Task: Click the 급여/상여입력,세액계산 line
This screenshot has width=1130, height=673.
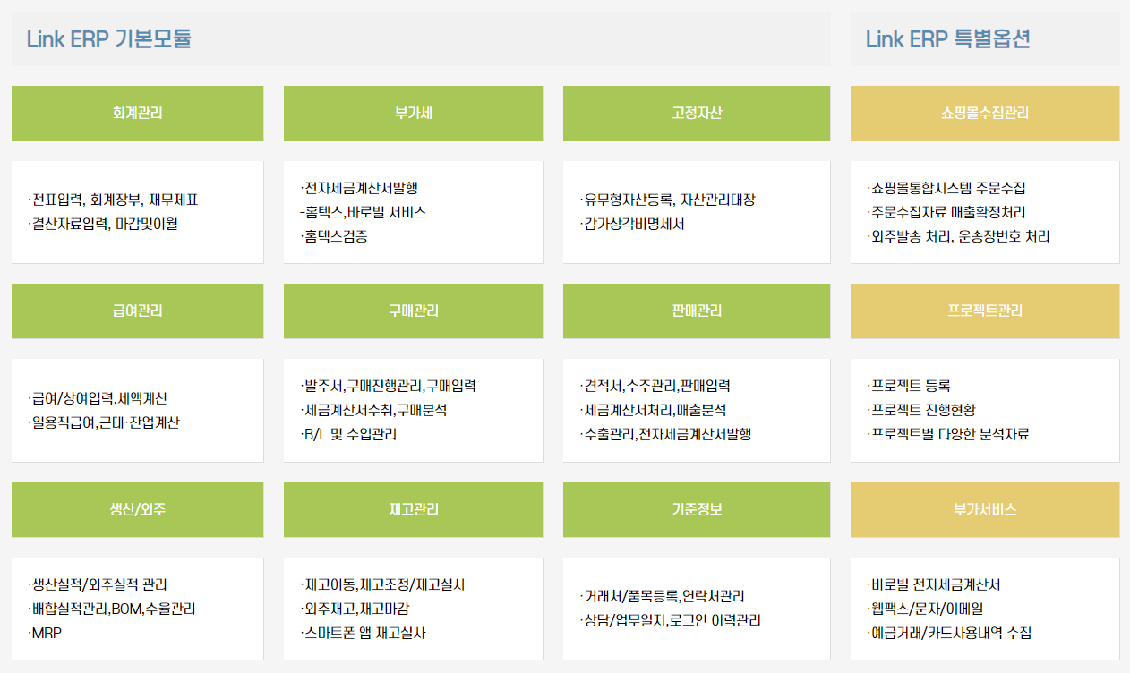Action: [98, 398]
